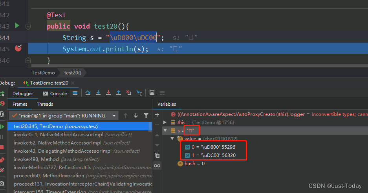
Task: Fold test20 method at line 343
Action: pyautogui.click(x=28, y=27)
